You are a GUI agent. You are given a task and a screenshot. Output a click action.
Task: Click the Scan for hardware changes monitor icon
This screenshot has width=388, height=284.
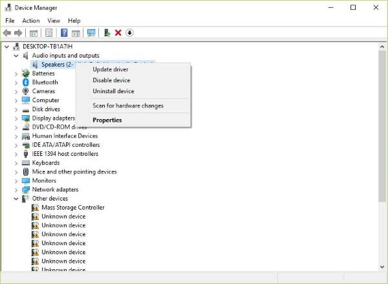click(x=91, y=33)
